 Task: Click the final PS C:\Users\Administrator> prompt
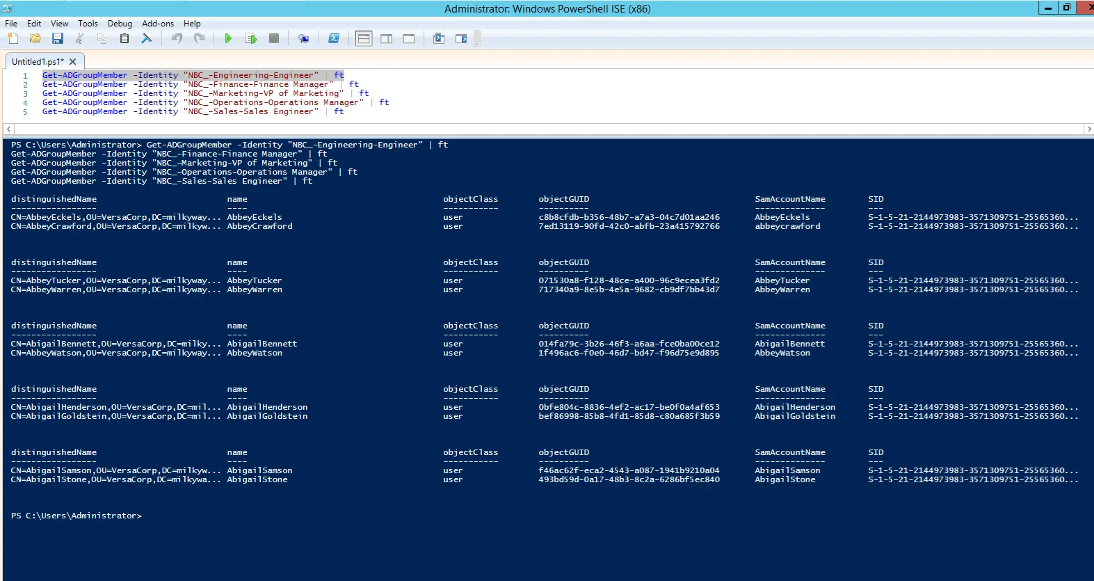pyautogui.click(x=77, y=516)
